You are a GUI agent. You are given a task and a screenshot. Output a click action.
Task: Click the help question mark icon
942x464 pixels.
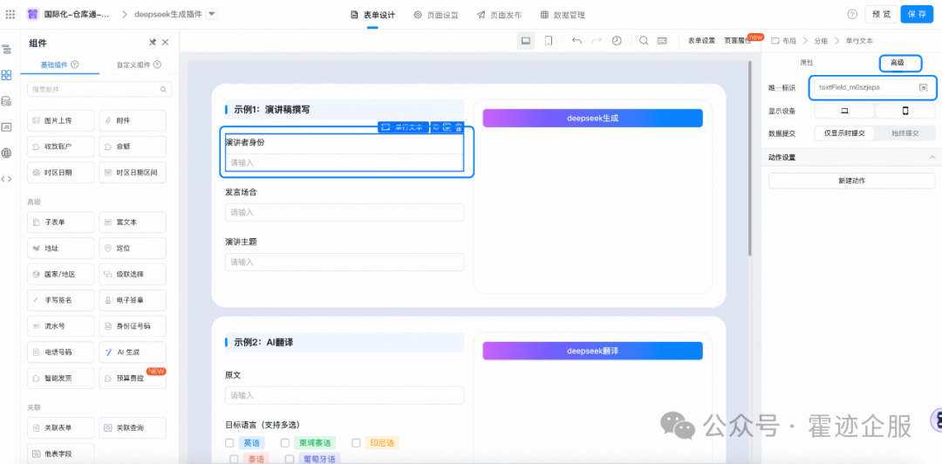click(852, 15)
